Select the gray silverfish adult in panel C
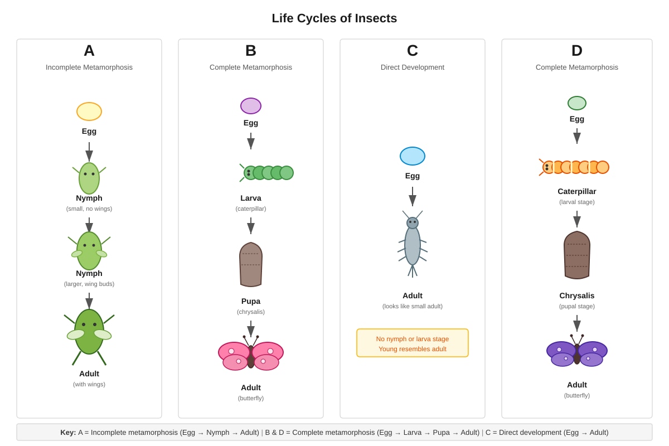Viewport: 669px width, 446px height. coord(413,244)
